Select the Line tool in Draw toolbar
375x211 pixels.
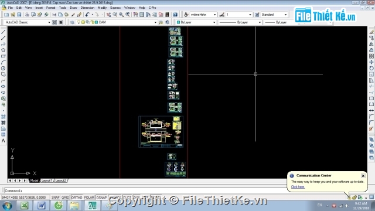click(x=3, y=32)
